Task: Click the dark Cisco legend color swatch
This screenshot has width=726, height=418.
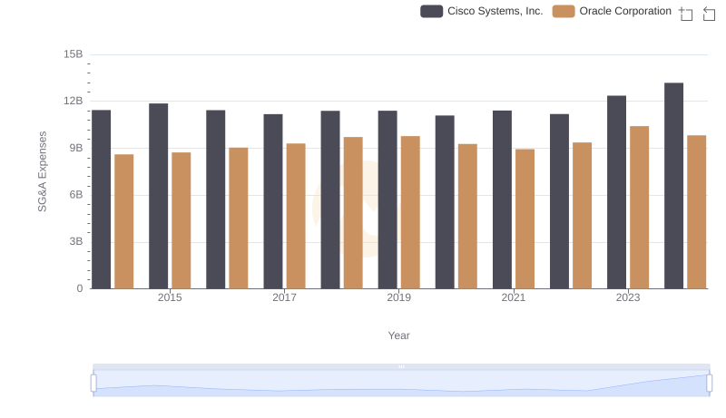Action: 432,11
